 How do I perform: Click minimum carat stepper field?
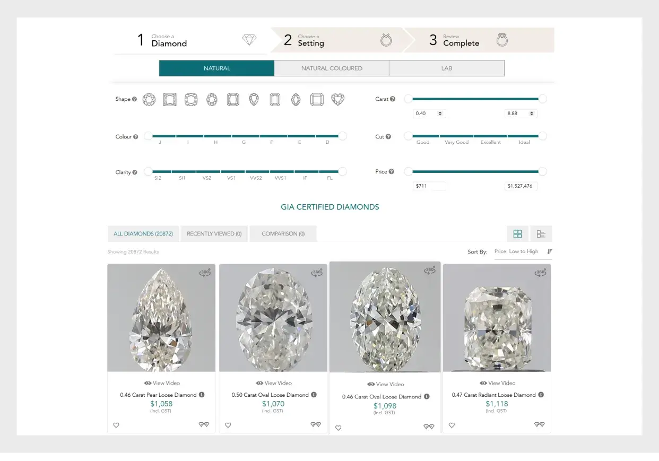point(429,114)
